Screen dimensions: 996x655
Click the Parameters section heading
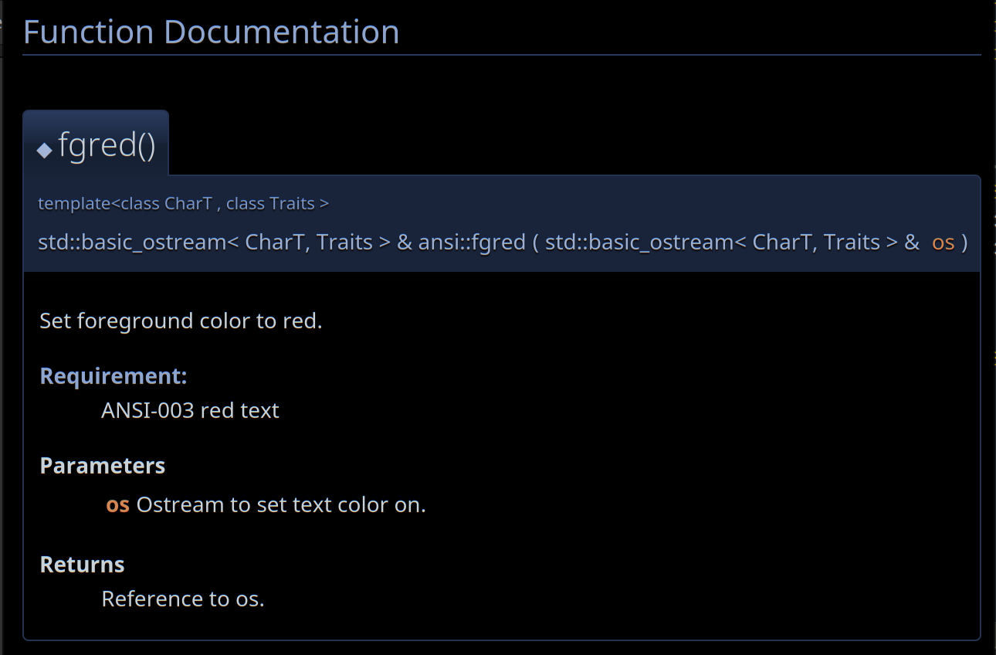(103, 467)
